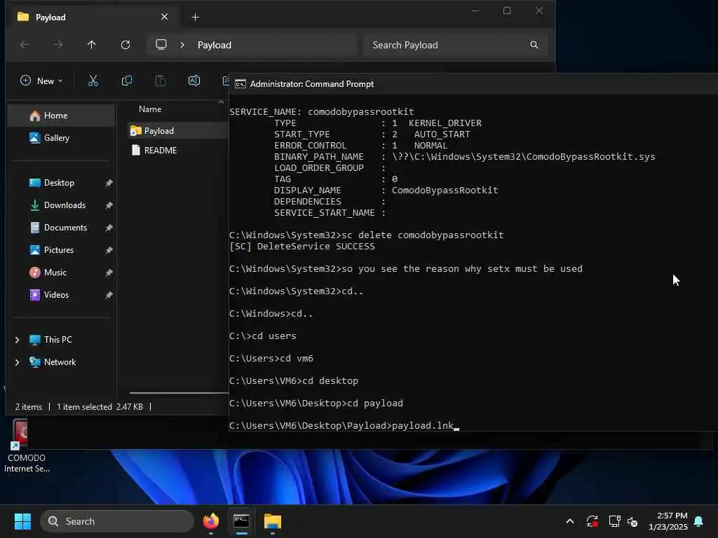The height and width of the screenshot is (538, 718).
Task: Click the Rename icon in Explorer toolbar
Action: [x=194, y=81]
